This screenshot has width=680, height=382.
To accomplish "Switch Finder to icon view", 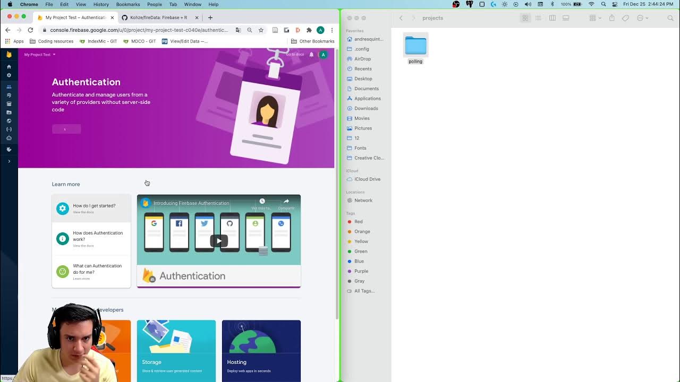I will click(525, 18).
